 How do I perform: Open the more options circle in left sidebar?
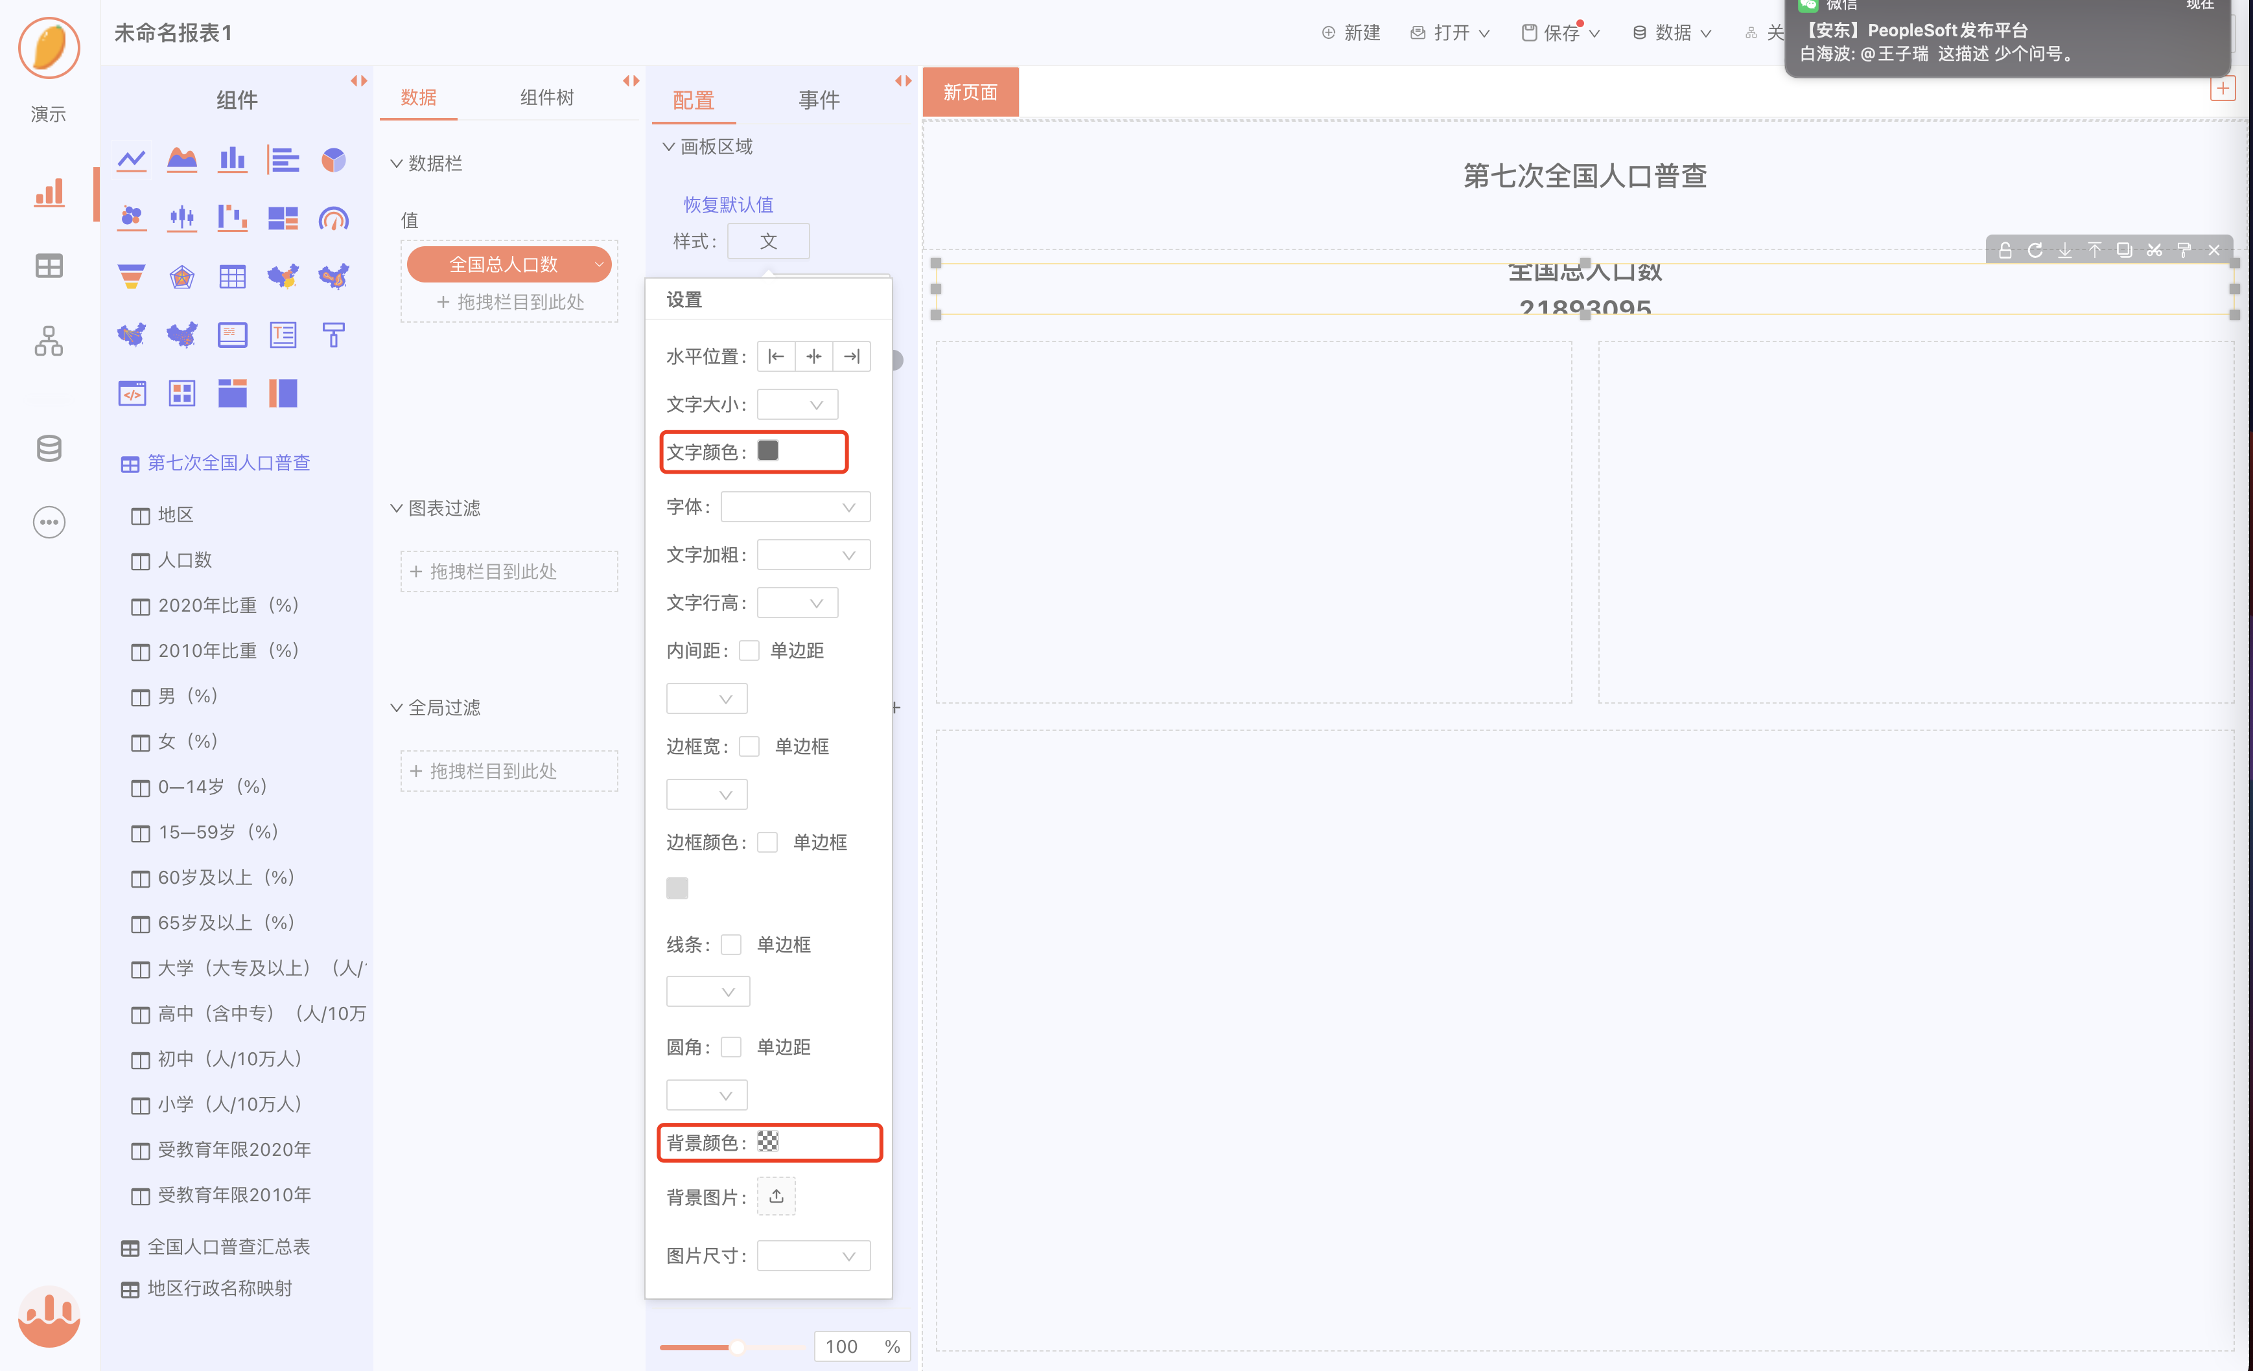coord(49,522)
